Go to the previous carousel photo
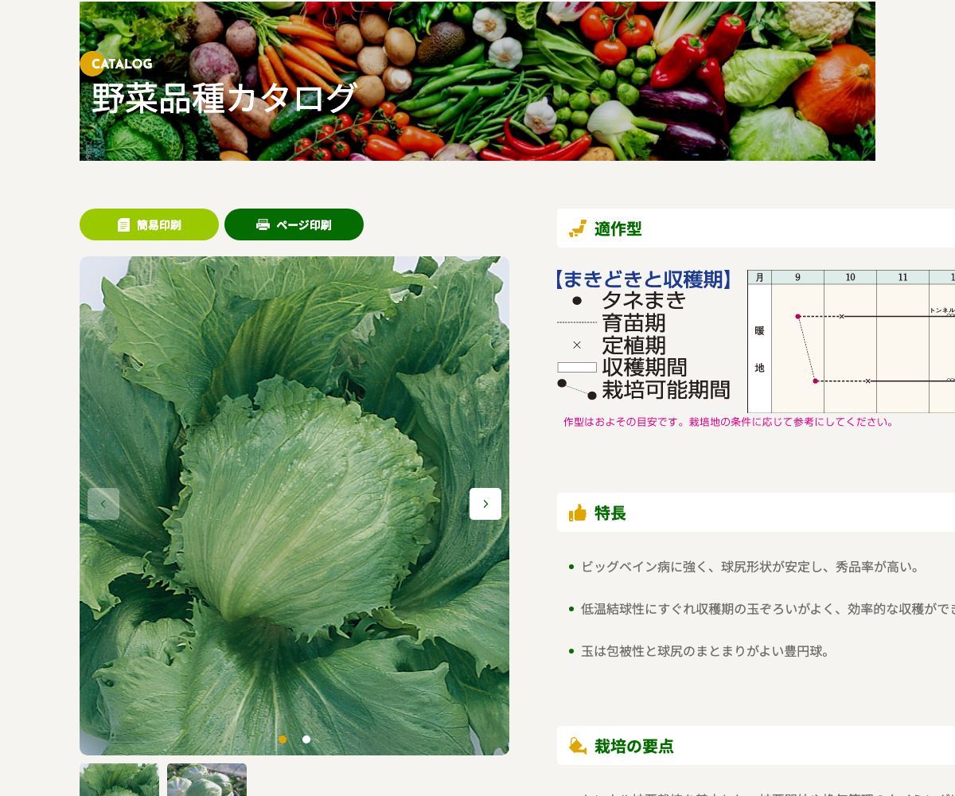 [x=103, y=504]
